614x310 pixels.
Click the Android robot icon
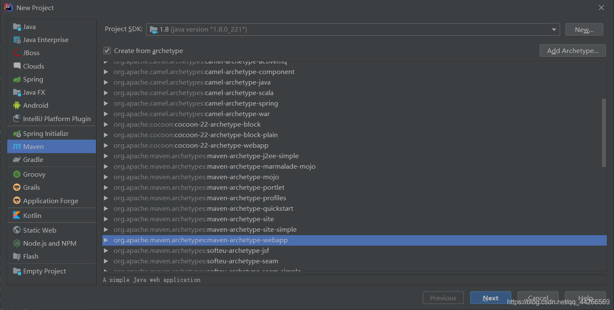17,105
